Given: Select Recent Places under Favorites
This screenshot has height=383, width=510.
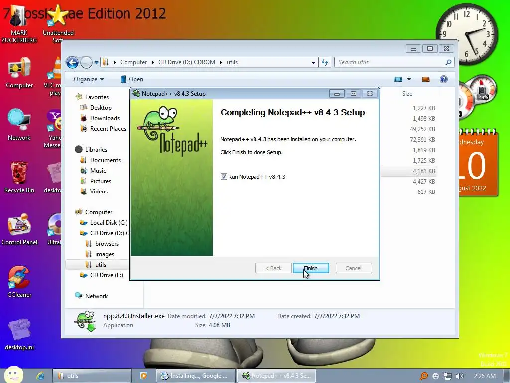Looking at the screenshot, I should click(x=108, y=128).
